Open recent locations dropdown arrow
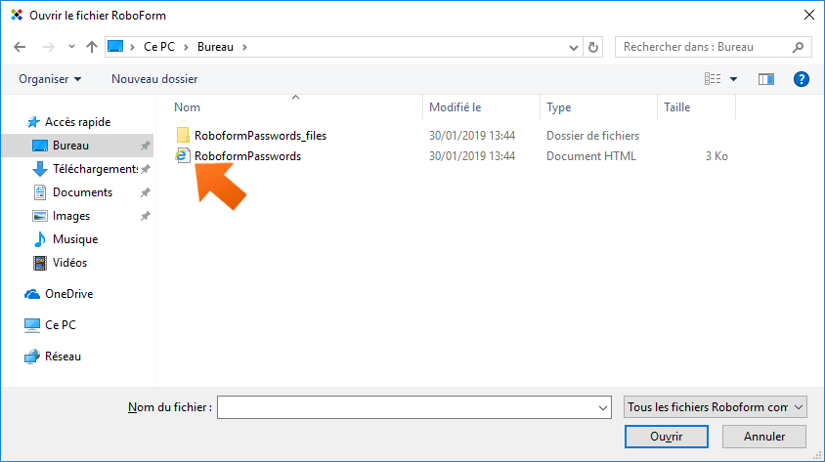The width and height of the screenshot is (825, 462). (x=71, y=47)
